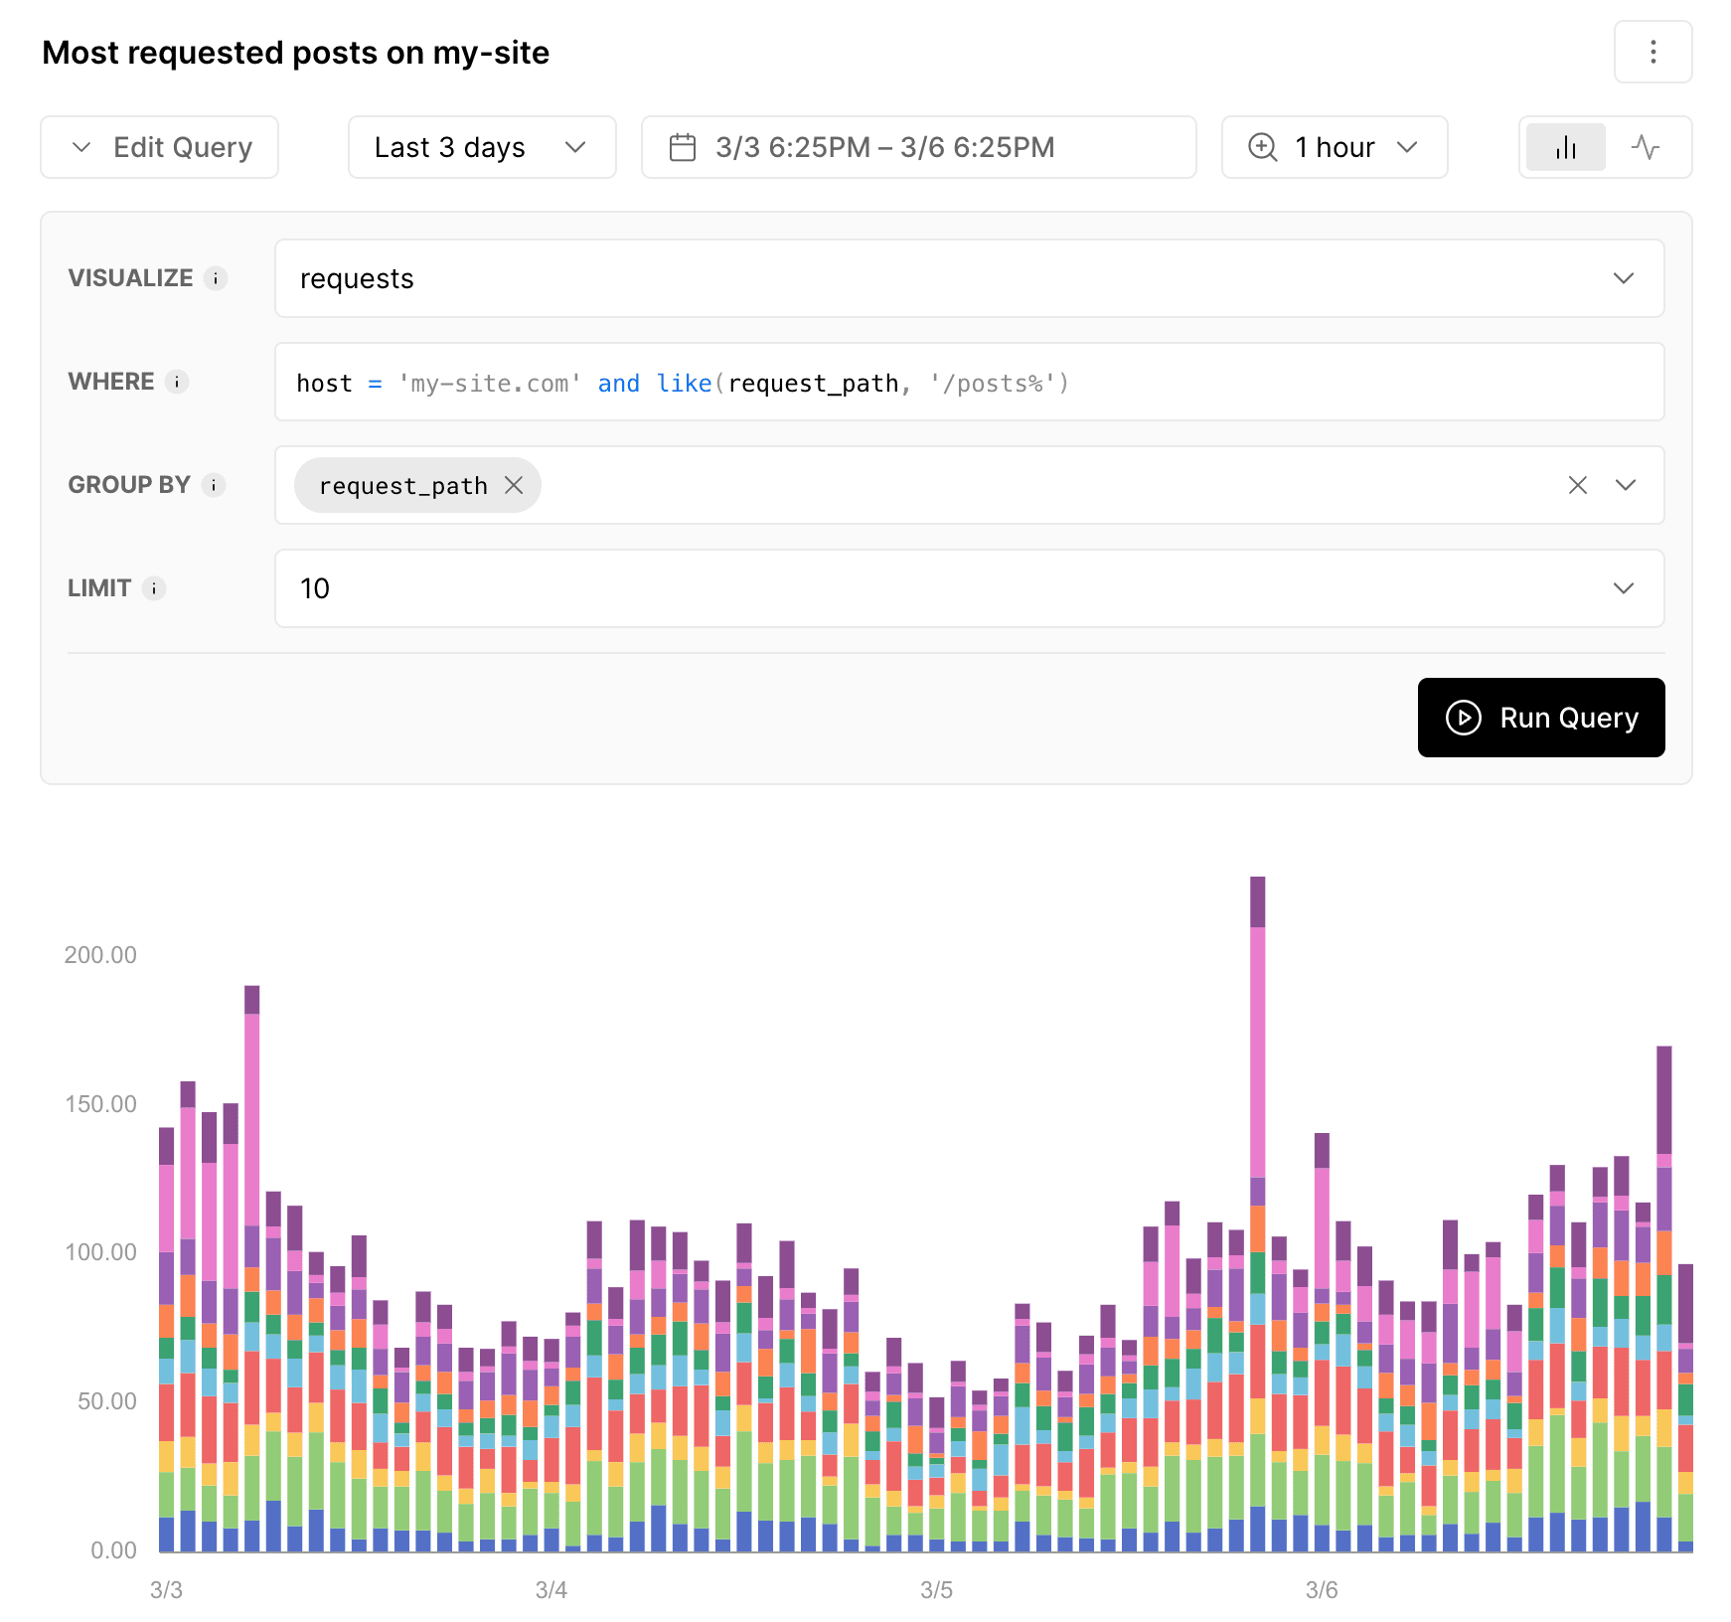The width and height of the screenshot is (1731, 1622).
Task: Click the magnifier icon next to 1 hour
Action: pos(1262,146)
